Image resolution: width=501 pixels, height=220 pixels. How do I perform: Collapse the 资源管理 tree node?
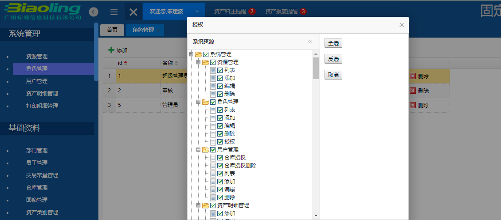[199, 62]
